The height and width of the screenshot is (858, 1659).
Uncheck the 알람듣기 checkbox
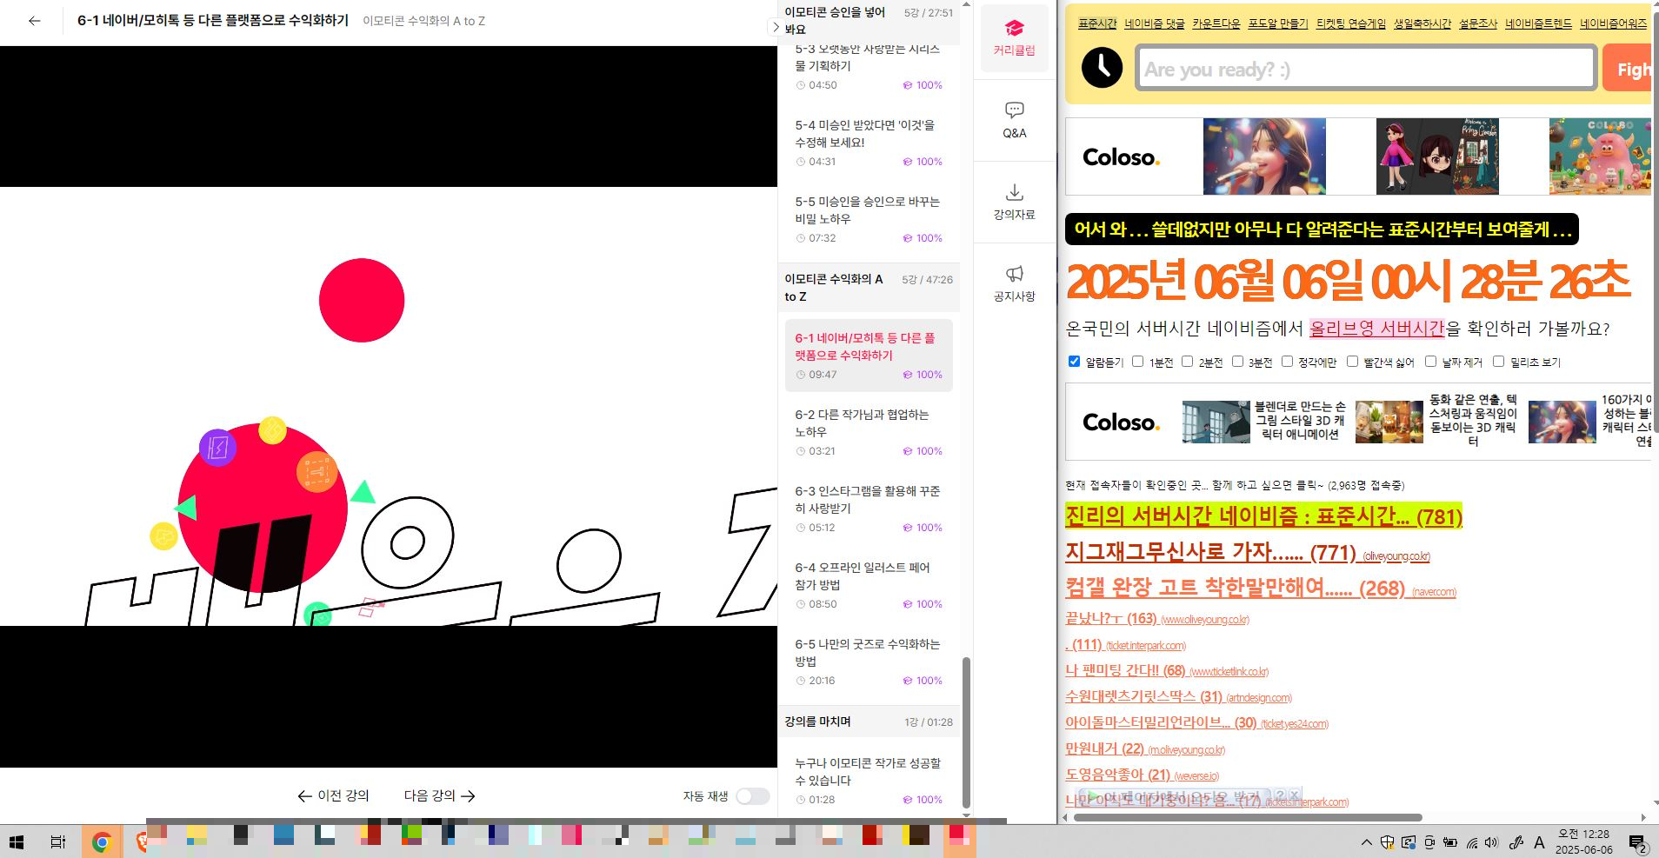[x=1074, y=362]
